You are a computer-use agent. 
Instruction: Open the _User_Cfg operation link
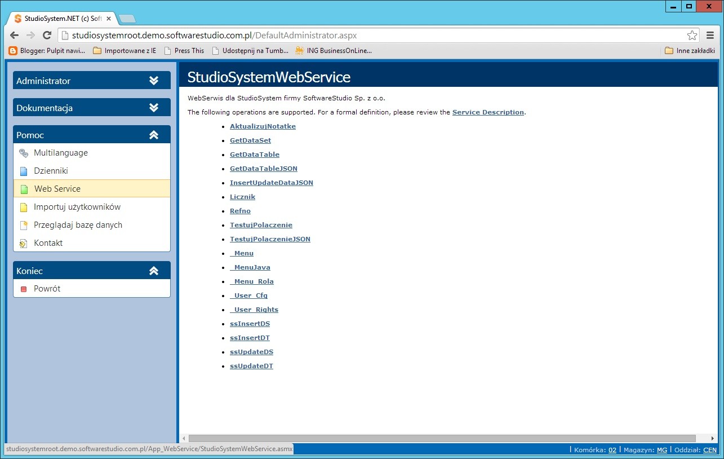[x=248, y=295]
